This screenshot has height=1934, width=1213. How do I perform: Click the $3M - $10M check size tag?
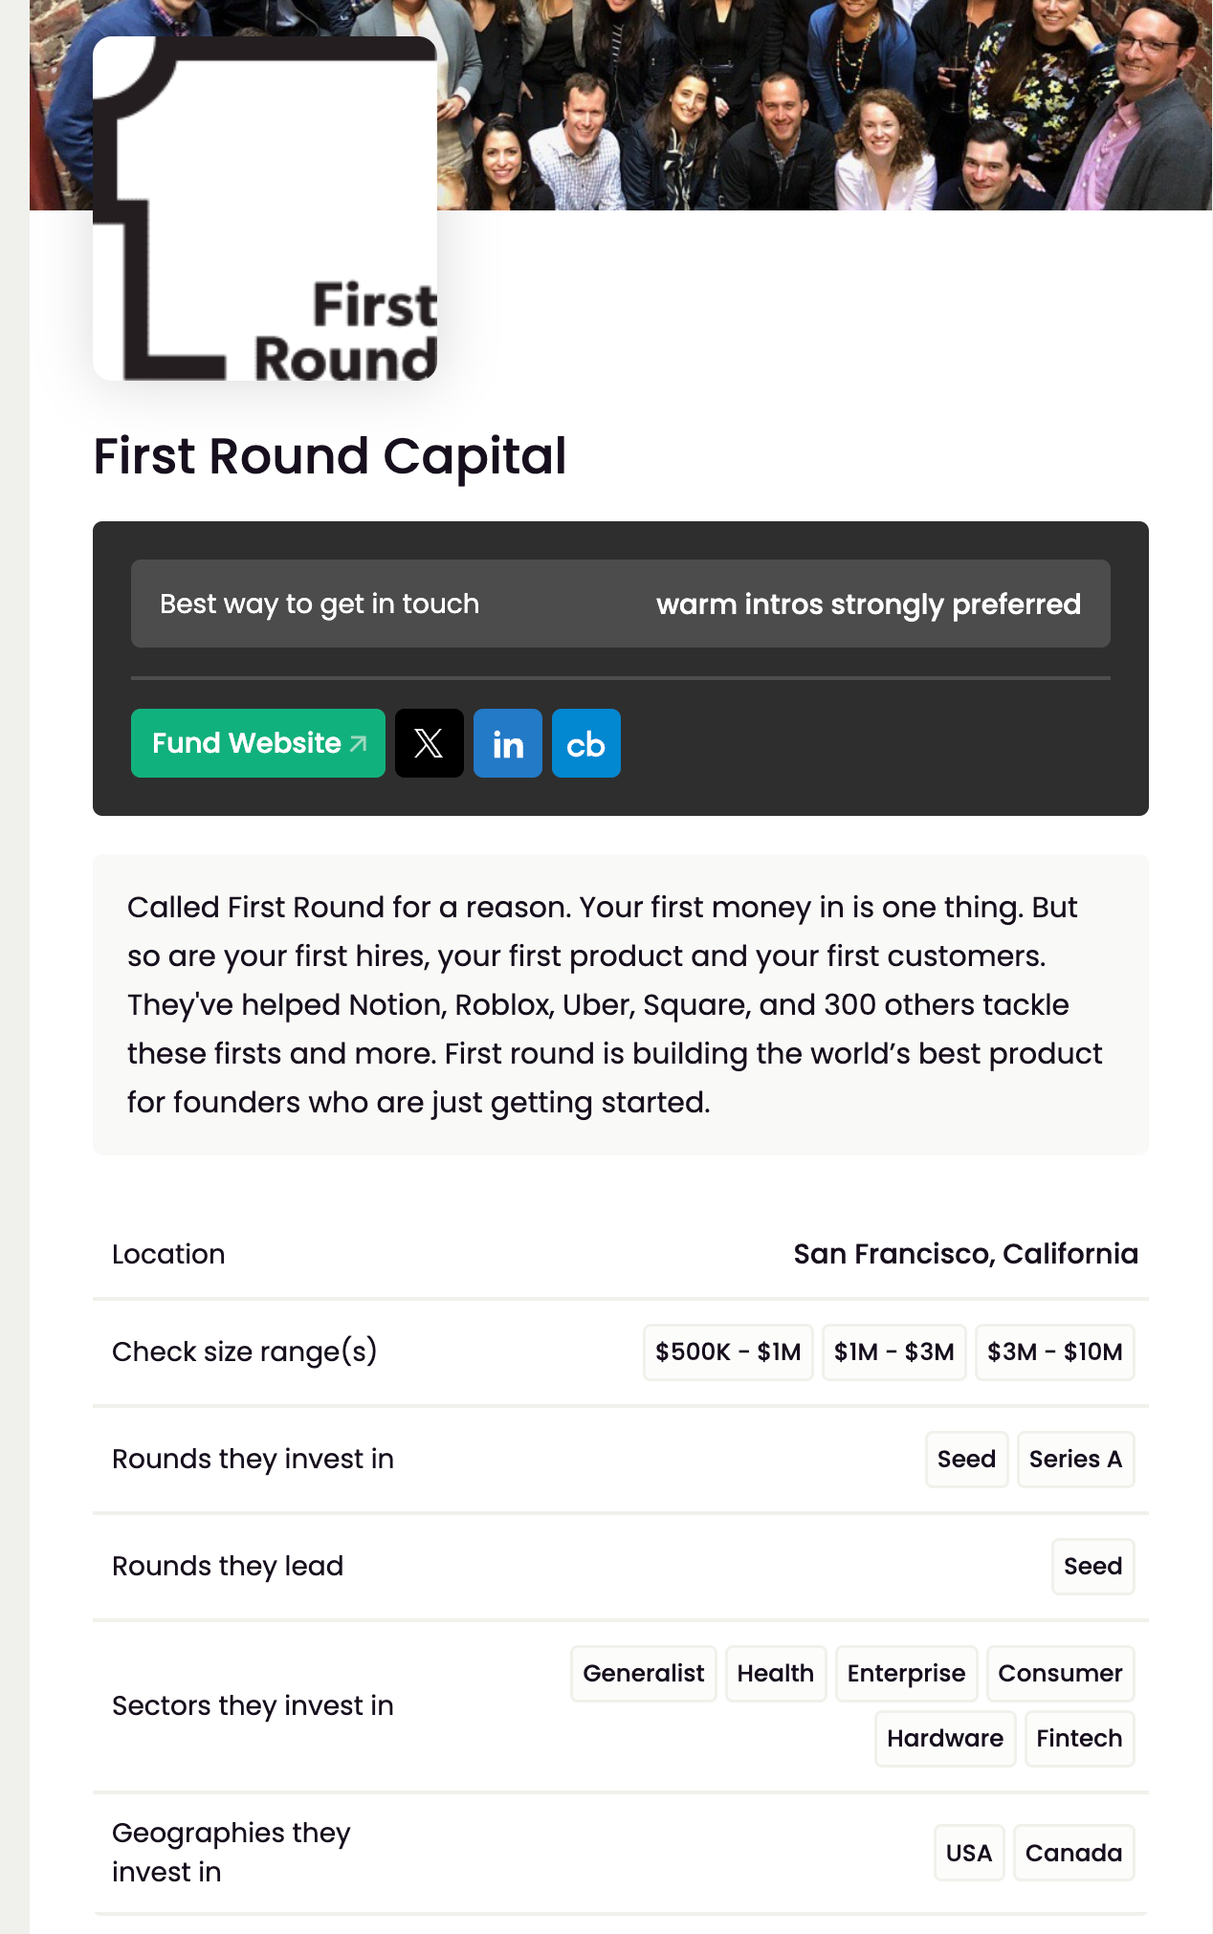1054,1352
